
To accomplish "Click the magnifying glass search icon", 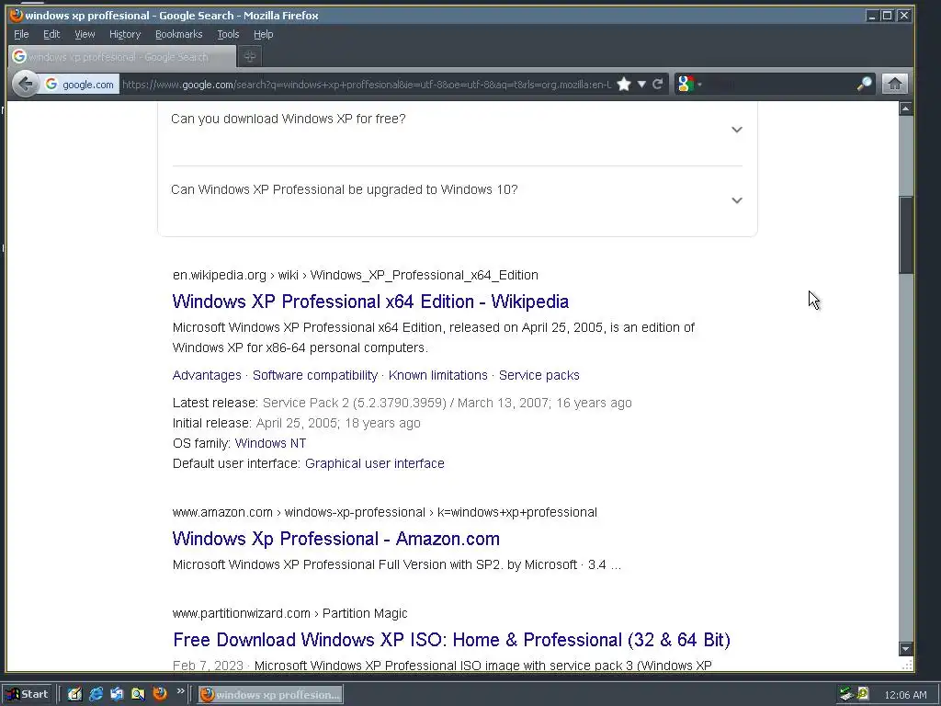I will point(864,84).
